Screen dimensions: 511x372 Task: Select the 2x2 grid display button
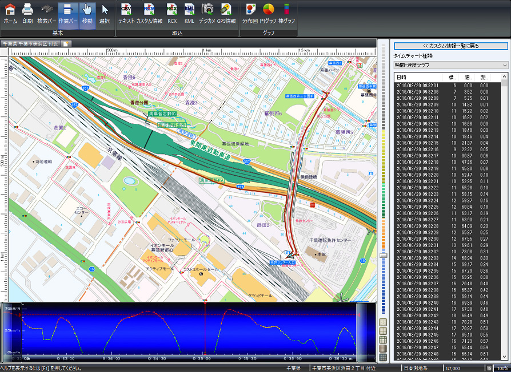(383, 331)
